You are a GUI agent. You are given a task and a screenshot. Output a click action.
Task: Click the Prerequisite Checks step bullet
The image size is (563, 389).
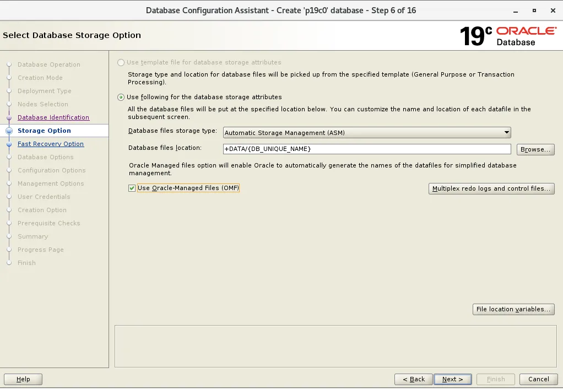(9, 223)
